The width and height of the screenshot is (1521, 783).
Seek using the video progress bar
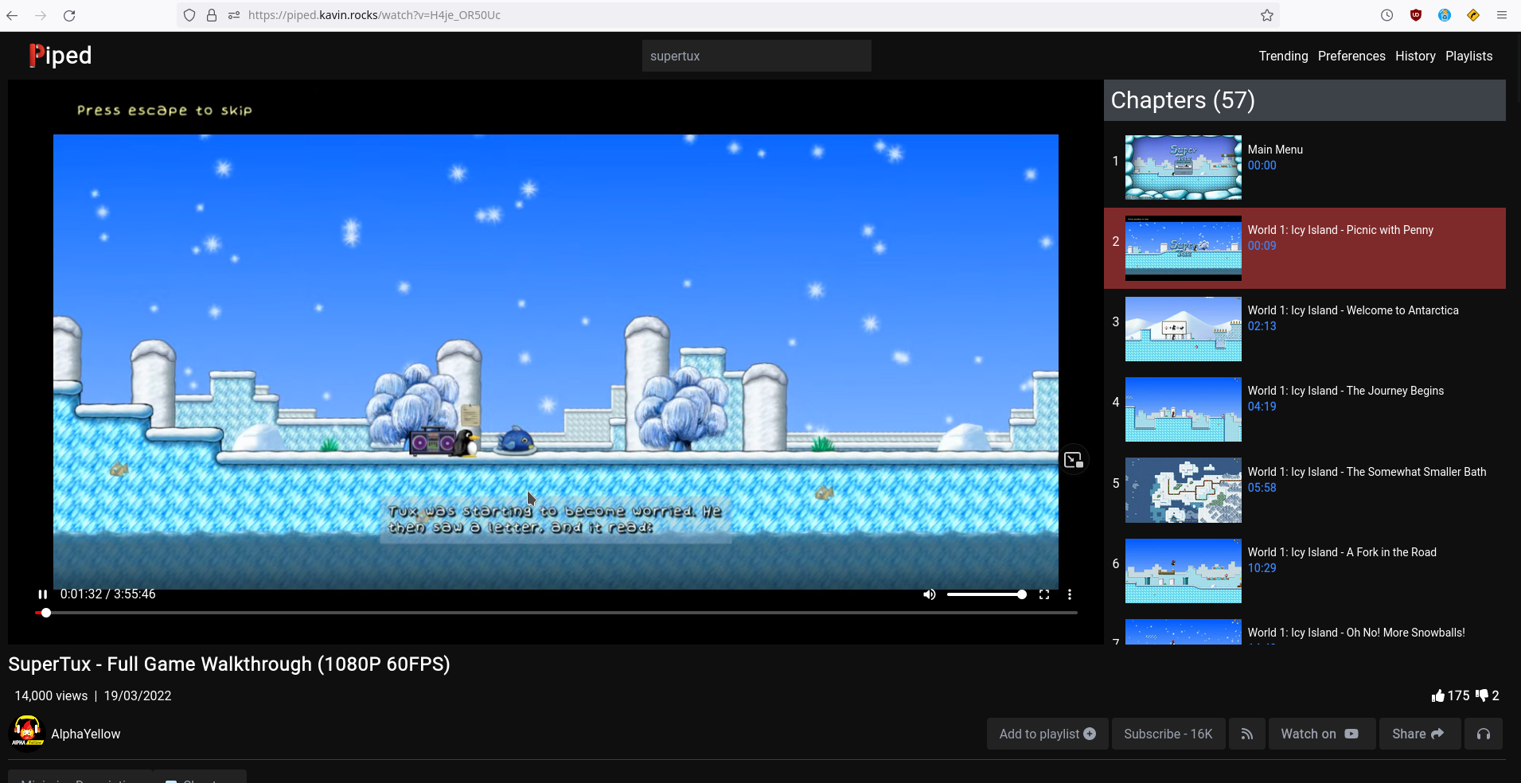point(556,613)
